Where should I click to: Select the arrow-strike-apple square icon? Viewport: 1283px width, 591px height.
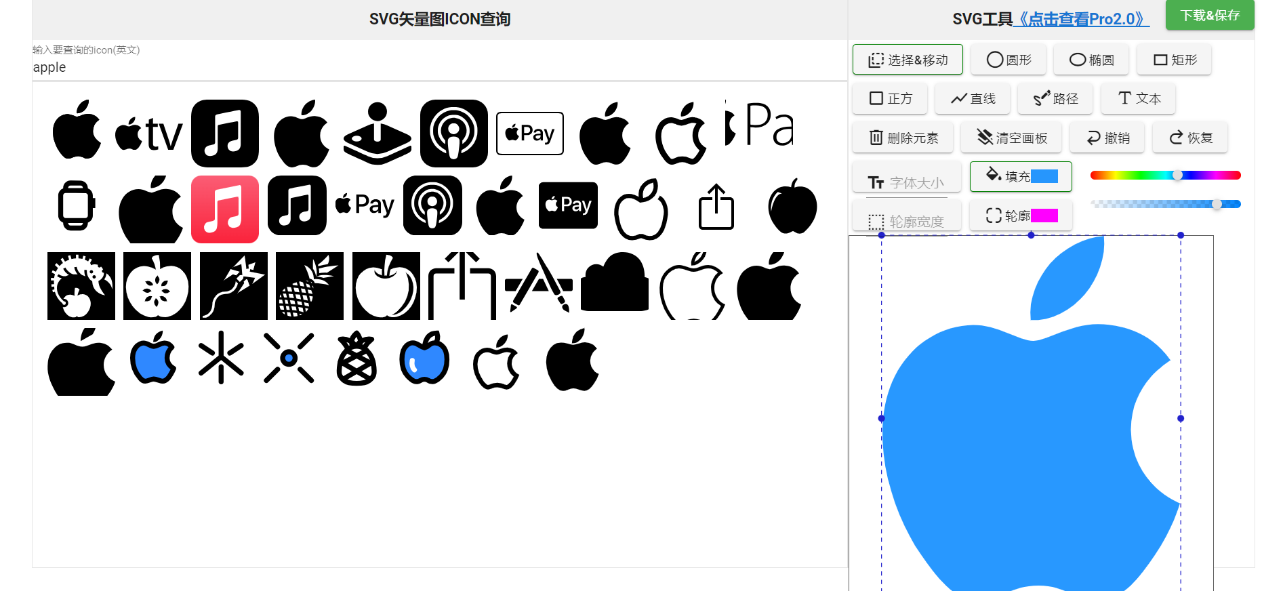(234, 286)
